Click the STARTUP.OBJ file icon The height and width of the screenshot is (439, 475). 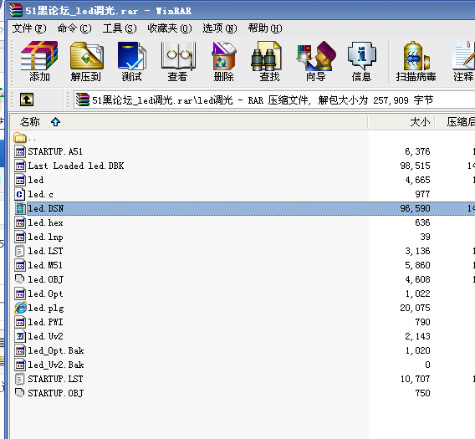[x=20, y=393]
